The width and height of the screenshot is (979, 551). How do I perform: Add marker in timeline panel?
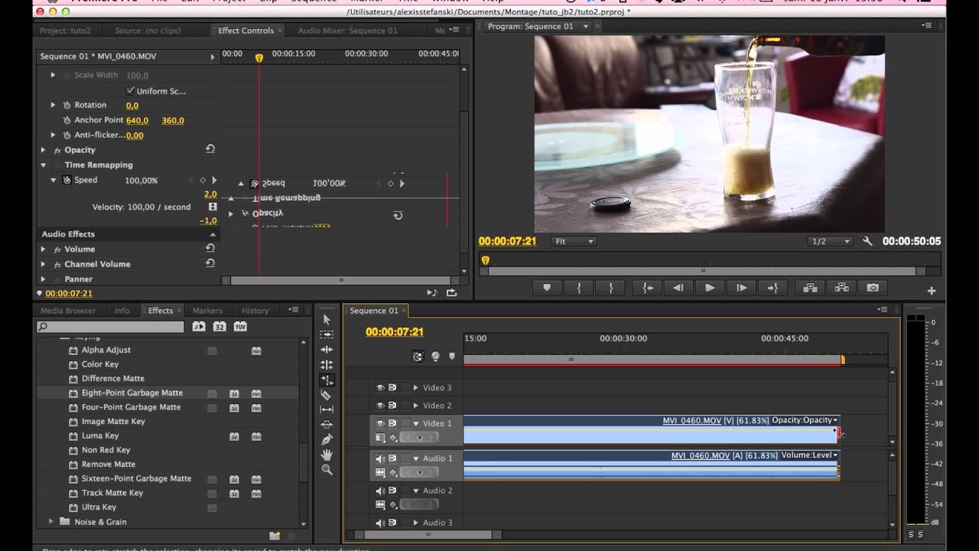[x=452, y=356]
